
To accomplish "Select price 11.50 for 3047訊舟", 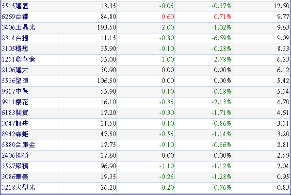I will pos(108,124).
